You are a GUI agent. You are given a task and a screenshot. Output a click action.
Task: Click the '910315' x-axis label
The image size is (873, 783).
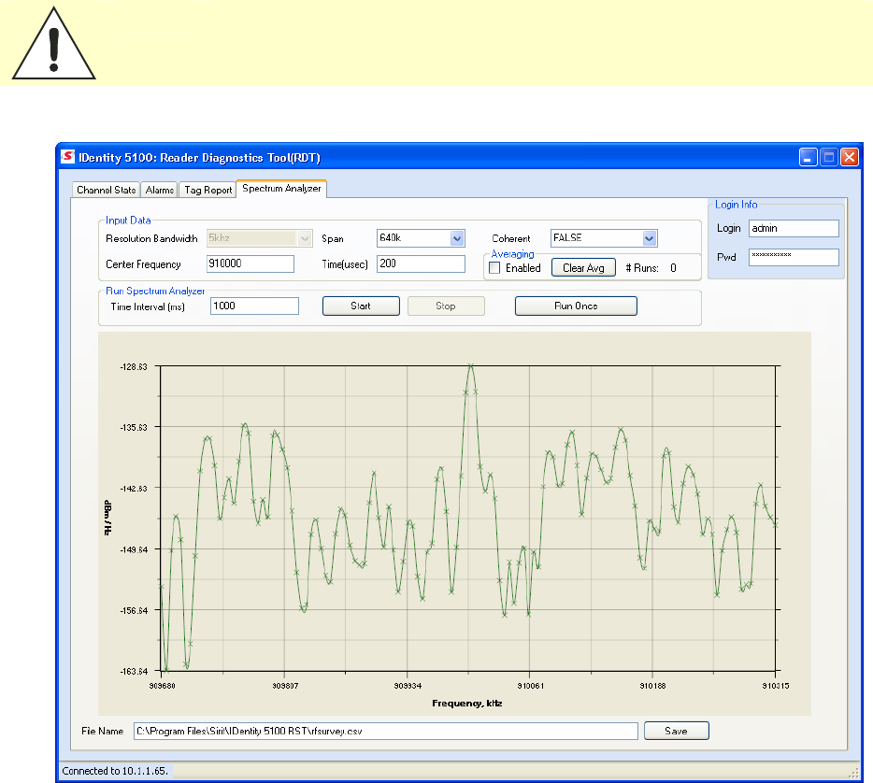point(776,686)
